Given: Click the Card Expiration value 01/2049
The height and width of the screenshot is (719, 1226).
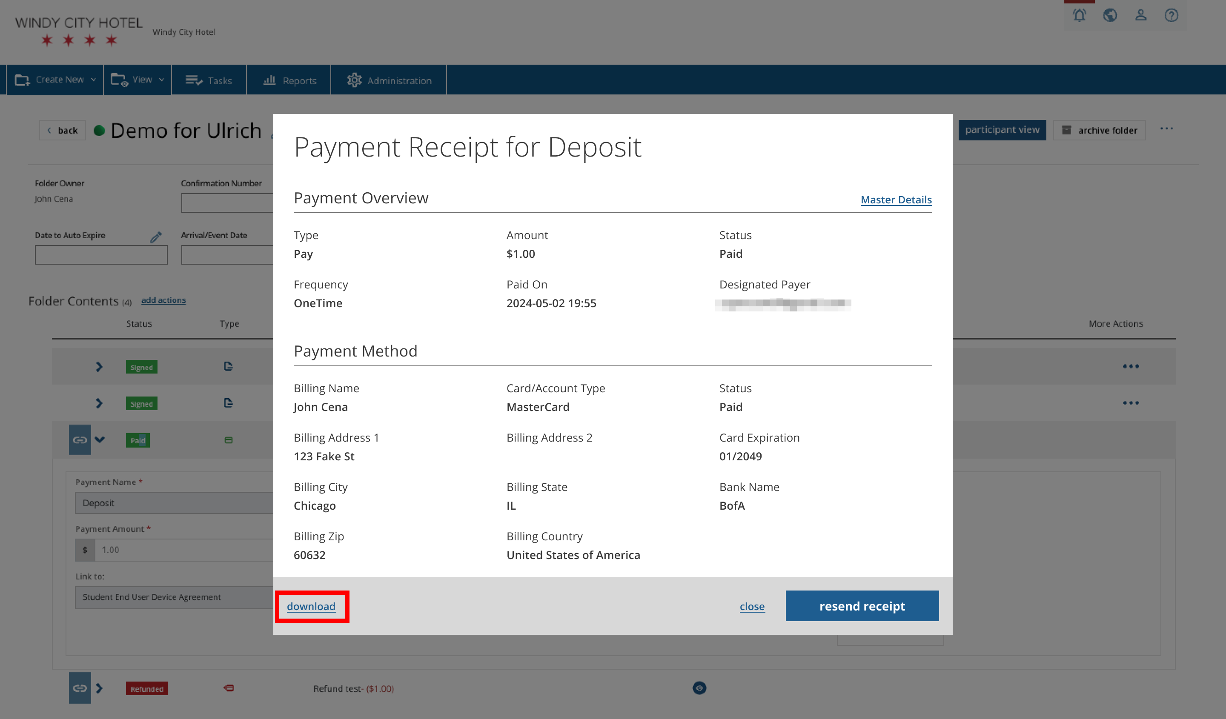Looking at the screenshot, I should coord(740,456).
